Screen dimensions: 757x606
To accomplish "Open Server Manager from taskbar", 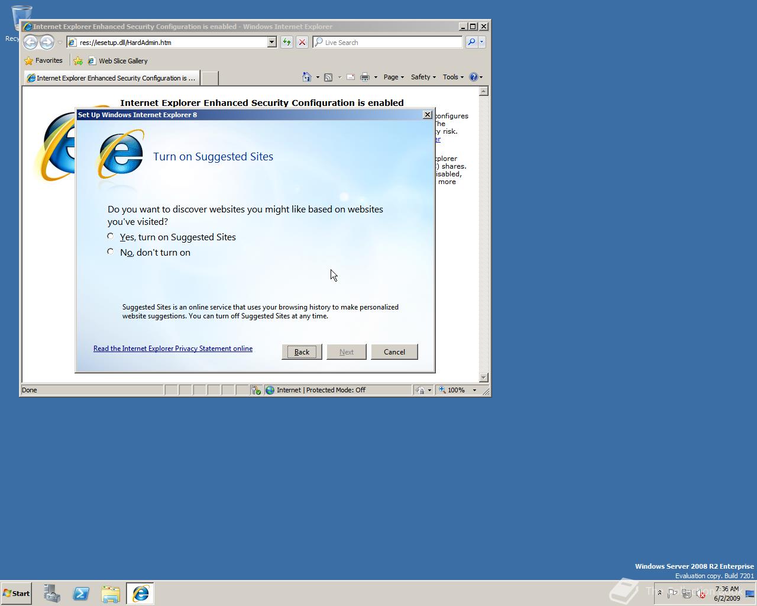I will pos(51,593).
